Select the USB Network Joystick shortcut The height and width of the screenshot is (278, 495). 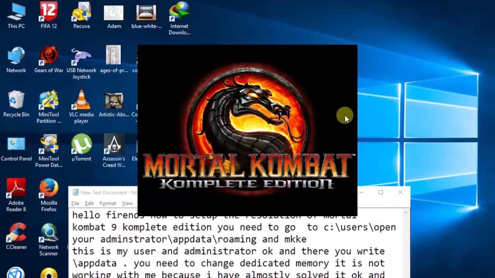coord(81,63)
